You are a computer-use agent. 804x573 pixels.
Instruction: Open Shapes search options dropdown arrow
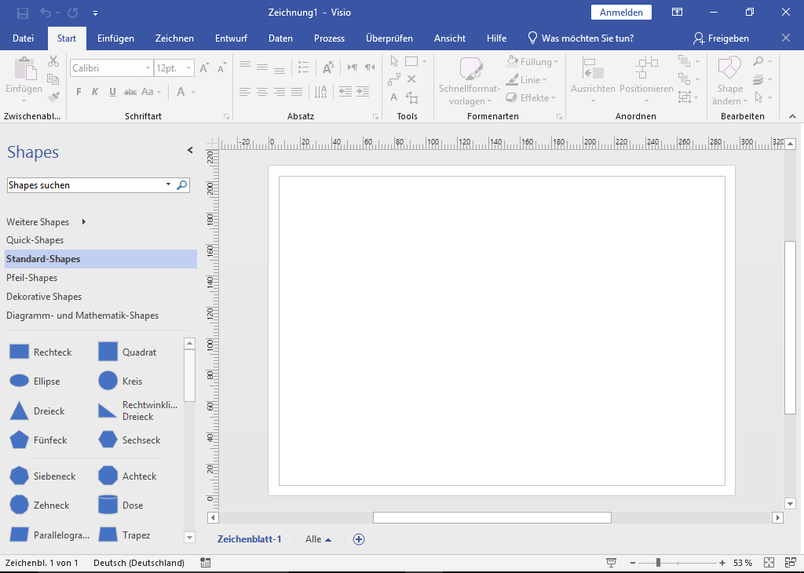(168, 185)
